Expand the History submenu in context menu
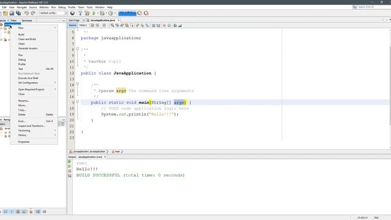 [x=34, y=135]
